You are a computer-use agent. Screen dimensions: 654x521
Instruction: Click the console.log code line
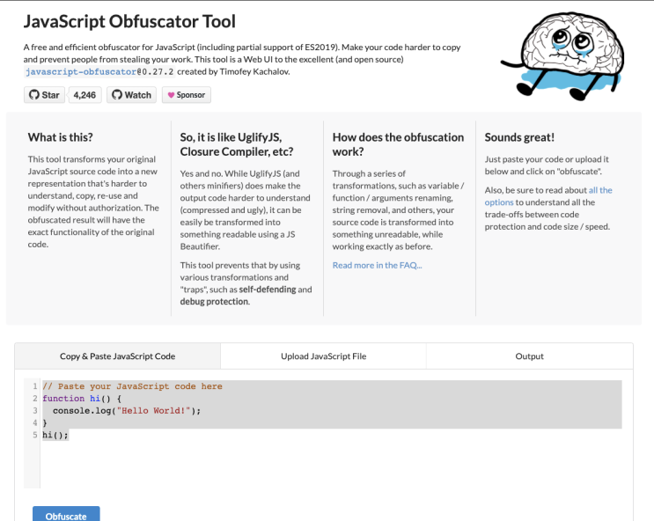click(127, 411)
